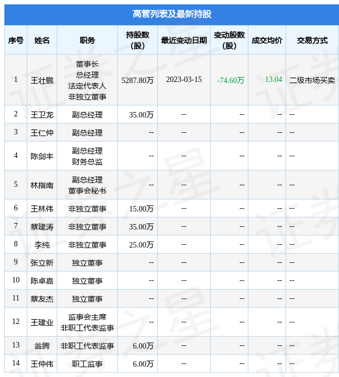
Task: Select the name 王建业
Action: click(42, 322)
